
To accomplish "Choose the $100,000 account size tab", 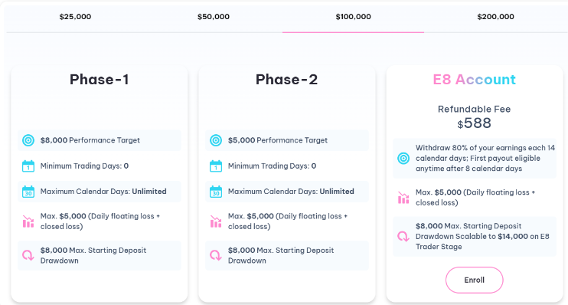I will 353,17.
